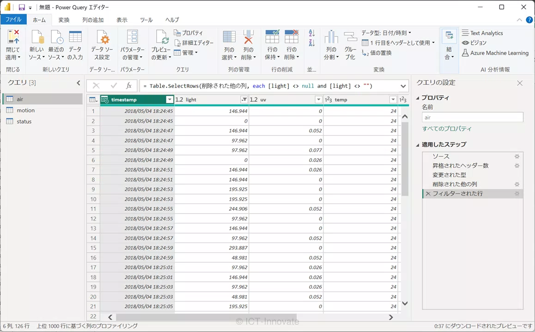Open the temp column filter dropdown
This screenshot has width=535, height=332.
point(393,100)
